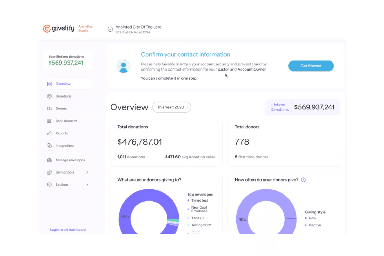Click the New Cool Envelopes legend dot
This screenshot has width=384, height=256.
(188, 209)
